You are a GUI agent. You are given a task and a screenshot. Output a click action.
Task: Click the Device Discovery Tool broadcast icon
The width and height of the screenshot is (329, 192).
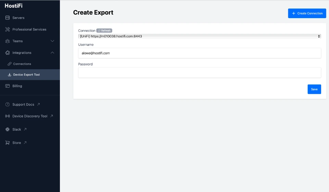(x=8, y=116)
